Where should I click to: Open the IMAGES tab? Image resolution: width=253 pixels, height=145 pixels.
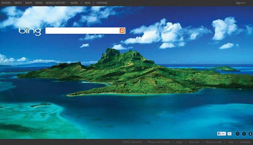tap(6, 3)
